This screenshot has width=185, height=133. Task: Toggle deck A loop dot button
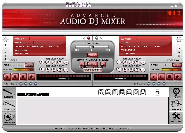click(5, 56)
